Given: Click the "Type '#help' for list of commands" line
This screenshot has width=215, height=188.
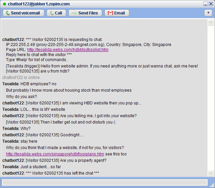Looking at the screenshot, I should 37,60.
